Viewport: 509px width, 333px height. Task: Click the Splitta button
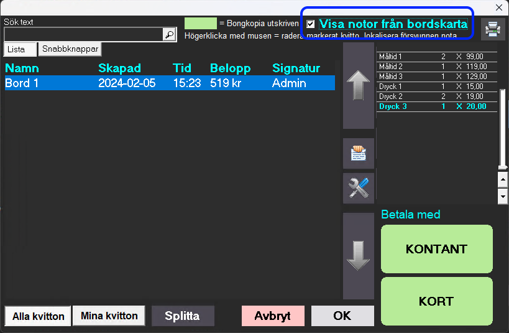[x=183, y=316]
